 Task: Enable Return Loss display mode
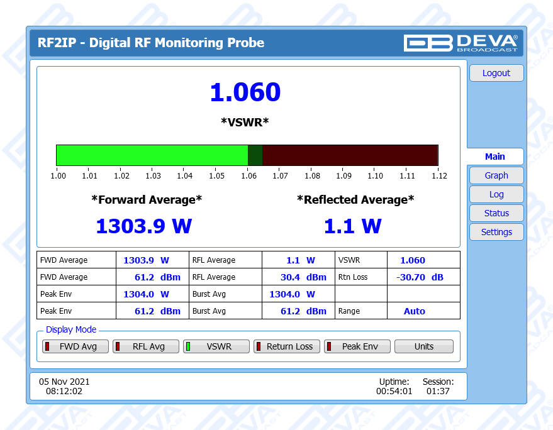pyautogui.click(x=287, y=346)
